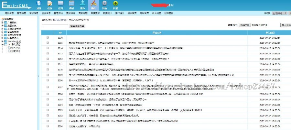Expand the 广告系统 tree node plus sign
The width and height of the screenshot is (291, 130).
pos(2,22)
